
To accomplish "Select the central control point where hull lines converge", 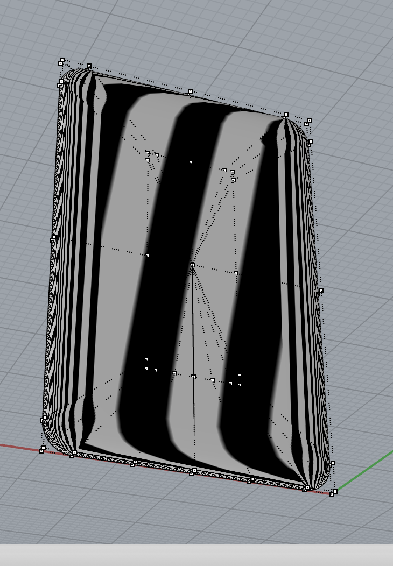I will click(x=193, y=265).
